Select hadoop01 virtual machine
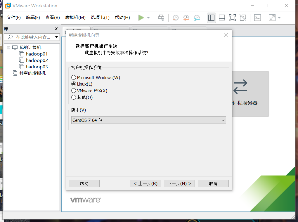This screenshot has width=298, height=222. (37, 54)
